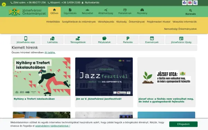Open the Google Translate icon
The image size is (208, 130).
tap(195, 3)
